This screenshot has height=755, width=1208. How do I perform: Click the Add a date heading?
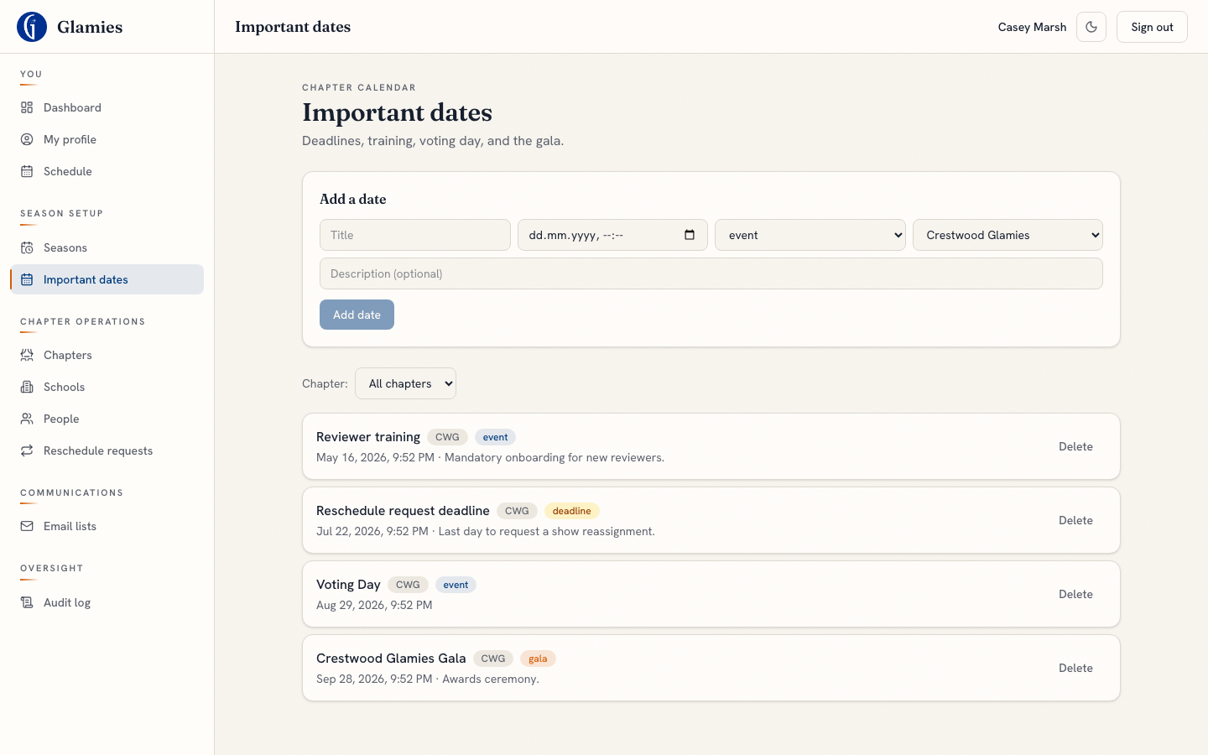coord(353,199)
